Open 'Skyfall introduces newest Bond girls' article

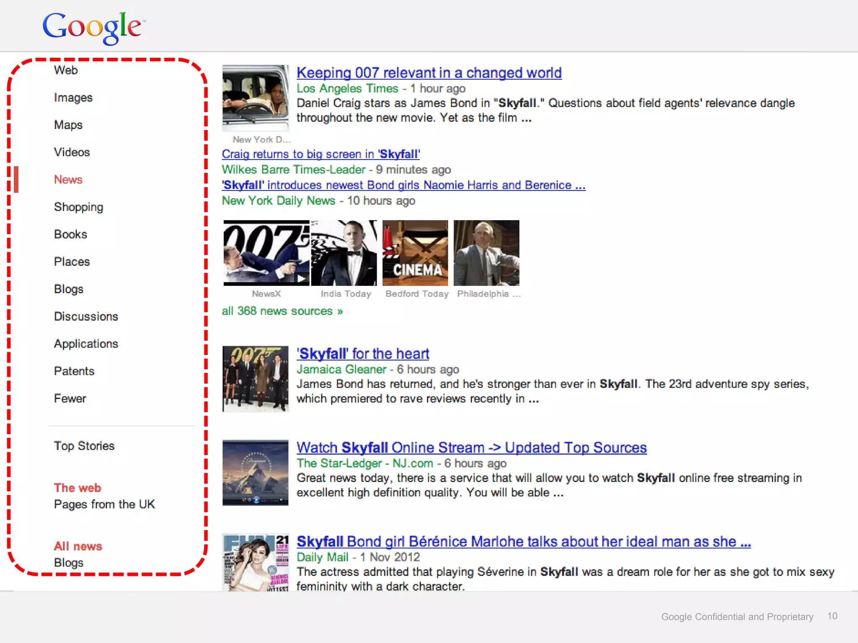[x=404, y=185]
